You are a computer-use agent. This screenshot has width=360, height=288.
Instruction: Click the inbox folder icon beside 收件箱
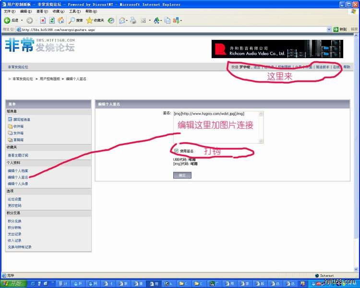click(x=10, y=126)
